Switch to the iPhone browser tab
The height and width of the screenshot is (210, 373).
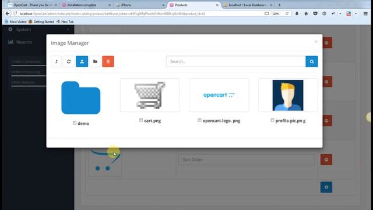click(x=140, y=5)
